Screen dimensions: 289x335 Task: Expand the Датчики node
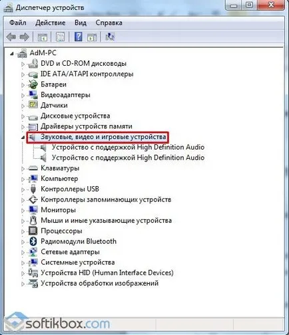pos(23,106)
